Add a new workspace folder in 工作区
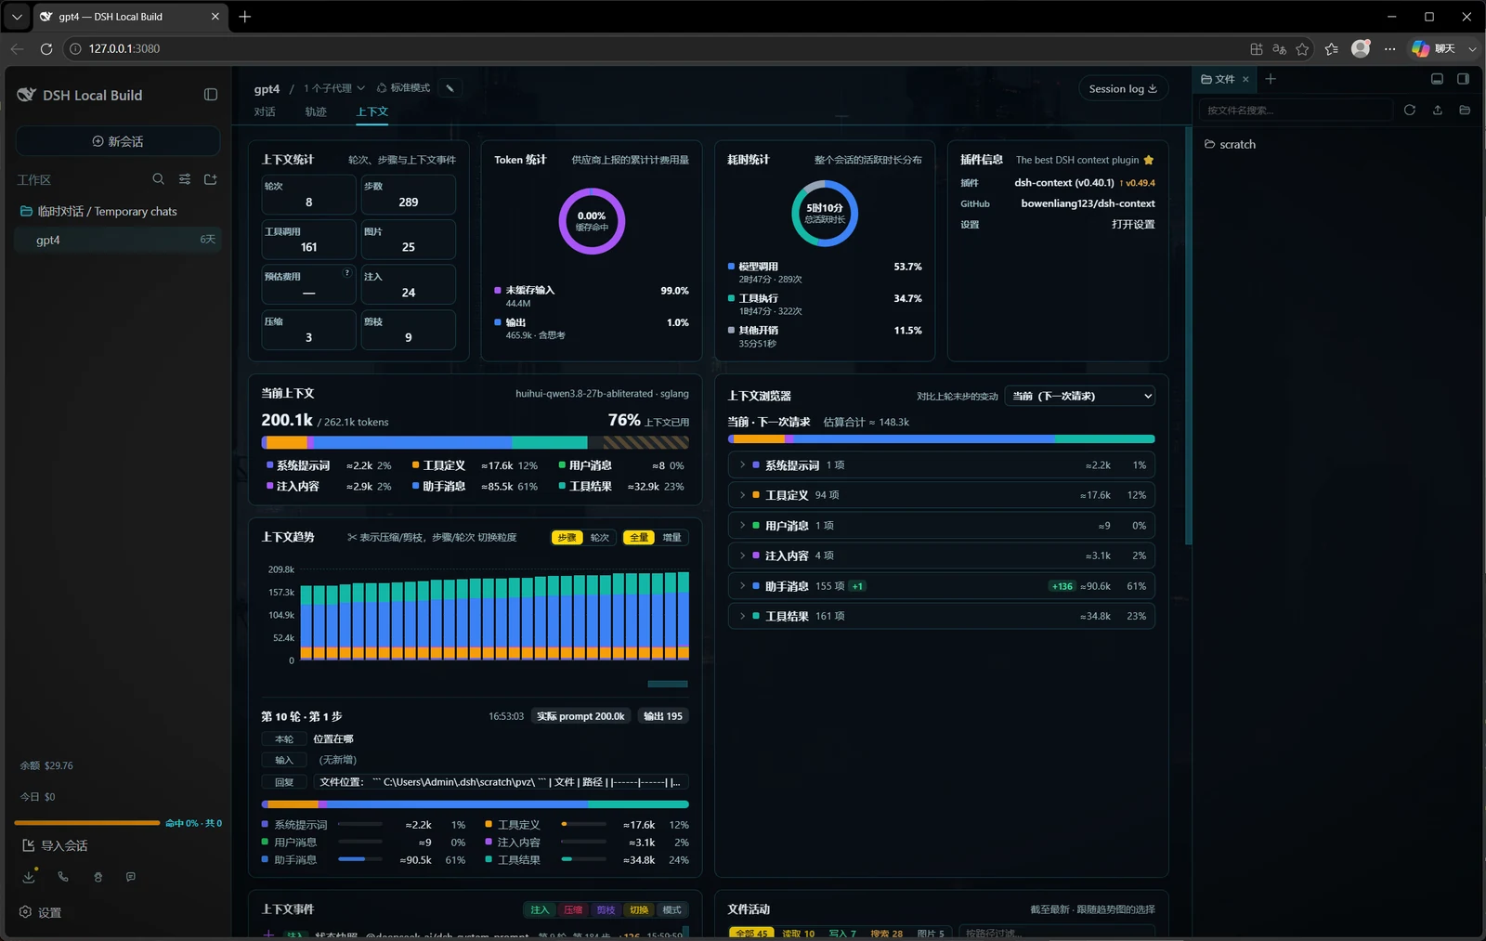The height and width of the screenshot is (941, 1486). pyautogui.click(x=211, y=179)
